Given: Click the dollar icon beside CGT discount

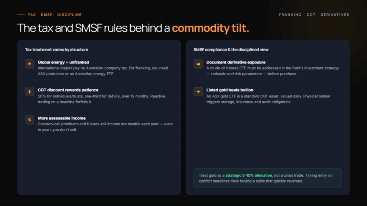Looking at the screenshot, I should (30, 92).
